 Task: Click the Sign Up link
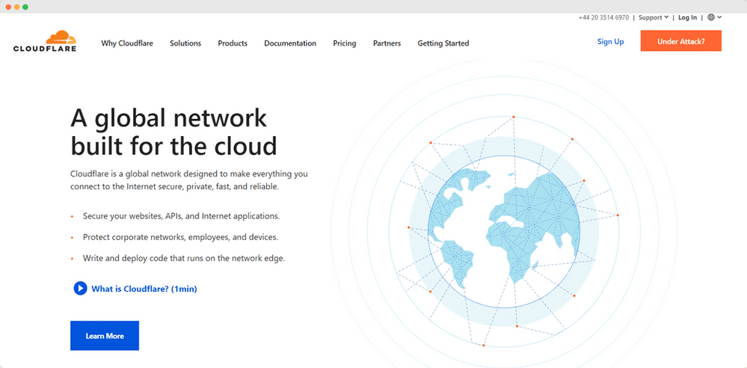coord(611,41)
